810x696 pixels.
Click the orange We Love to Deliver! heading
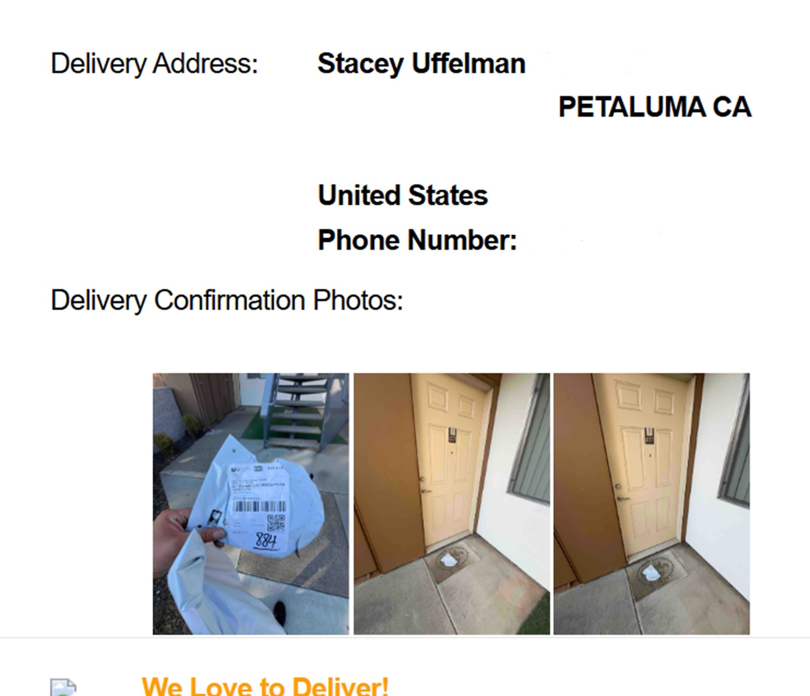(265, 686)
